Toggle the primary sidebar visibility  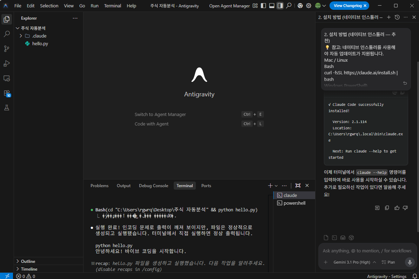264,5
